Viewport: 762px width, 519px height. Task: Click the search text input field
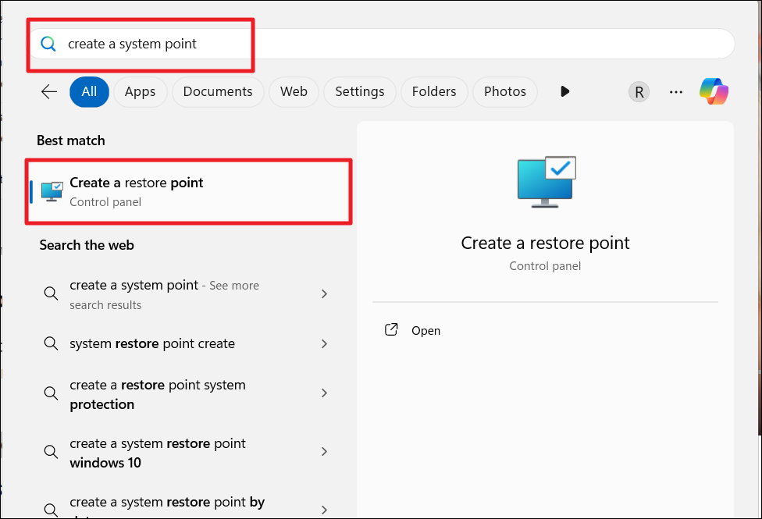tap(390, 44)
